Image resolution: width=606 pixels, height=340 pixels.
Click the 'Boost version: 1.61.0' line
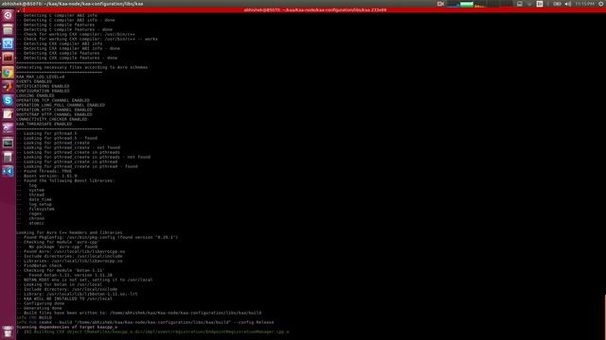pos(46,176)
